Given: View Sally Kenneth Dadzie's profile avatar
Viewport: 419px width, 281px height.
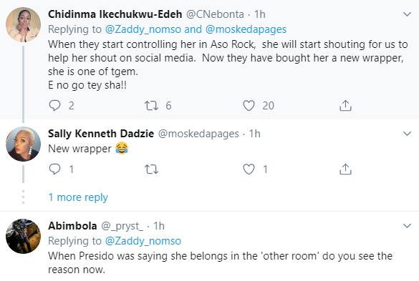Looking at the screenshot, I should click(x=23, y=144).
